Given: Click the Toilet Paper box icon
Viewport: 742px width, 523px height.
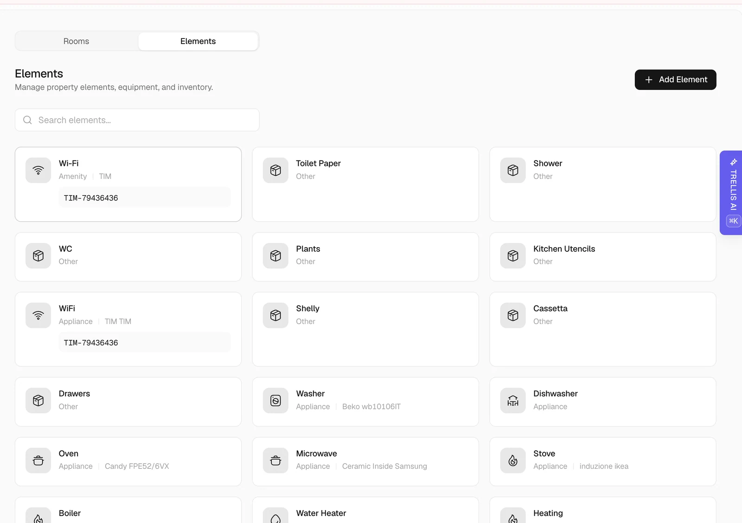Looking at the screenshot, I should coord(275,170).
